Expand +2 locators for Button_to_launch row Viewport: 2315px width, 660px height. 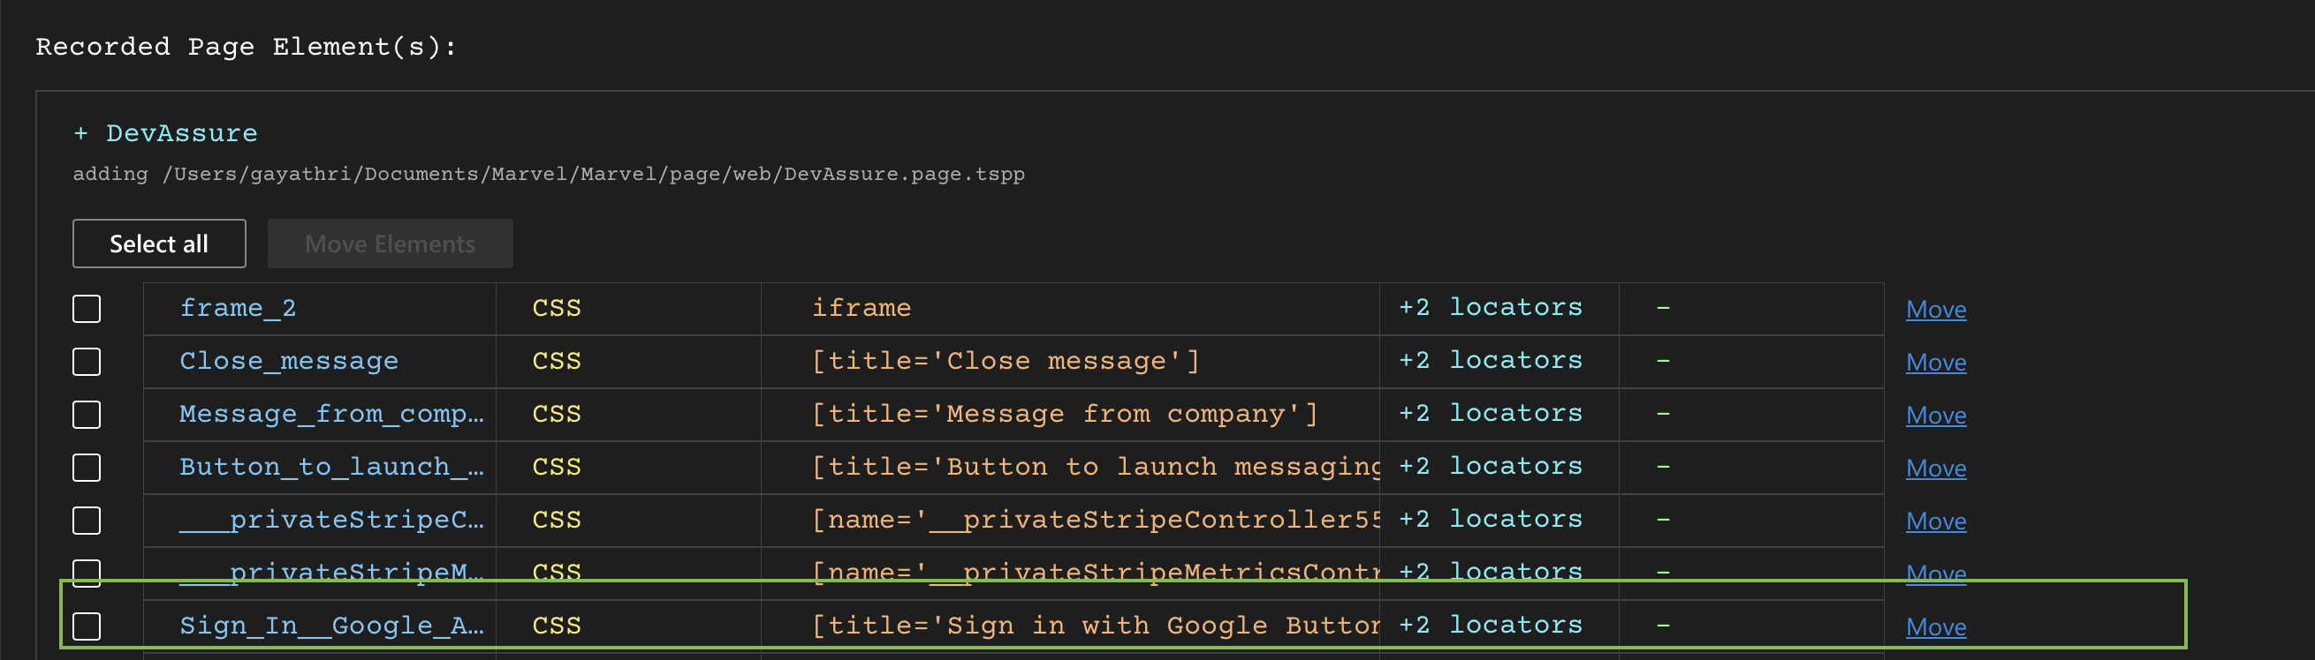pyautogui.click(x=1490, y=466)
